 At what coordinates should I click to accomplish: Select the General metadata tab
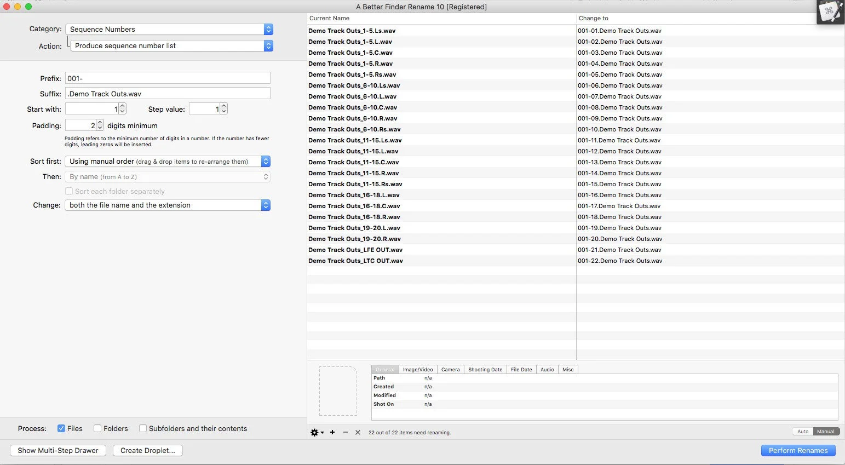[385, 370]
